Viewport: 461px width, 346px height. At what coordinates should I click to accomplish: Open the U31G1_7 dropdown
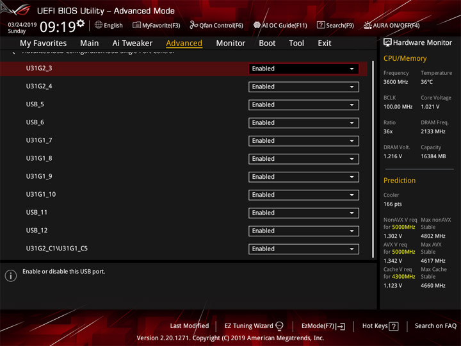pyautogui.click(x=303, y=141)
